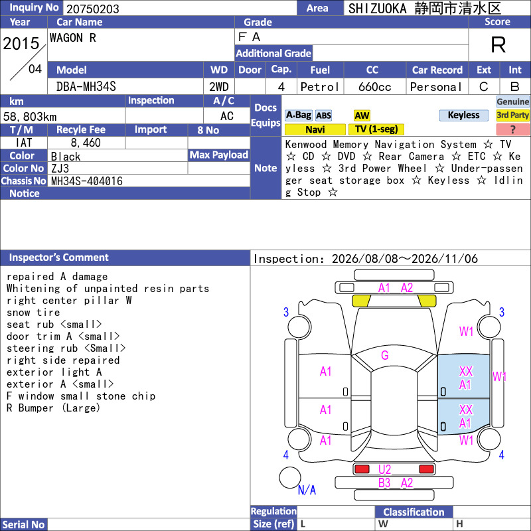The height and width of the screenshot is (531, 531).
Task: Click chassis number MH34S-404016
Action: tap(87, 181)
